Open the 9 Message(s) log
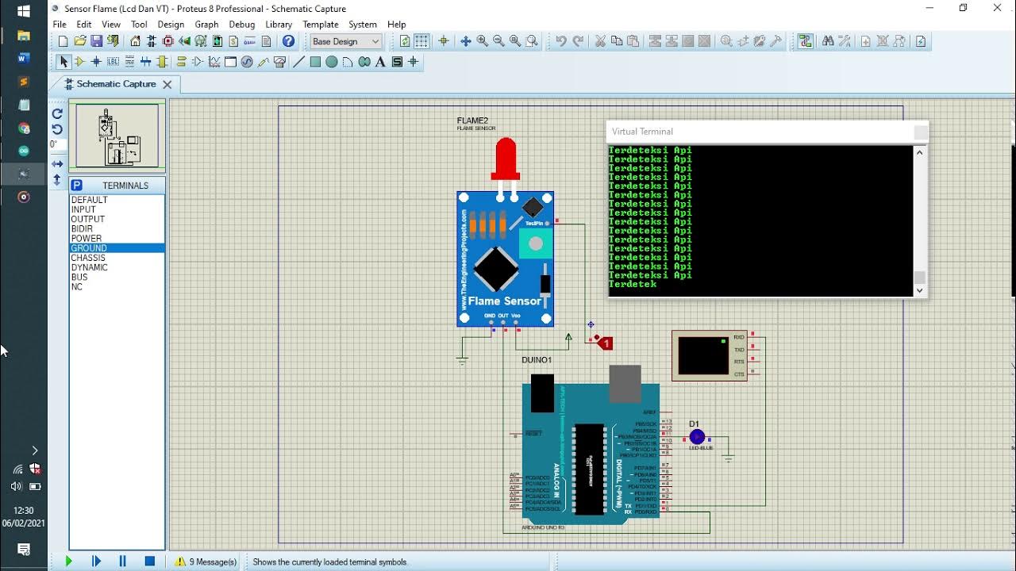Screen dimensions: 1016x571 click(206, 561)
